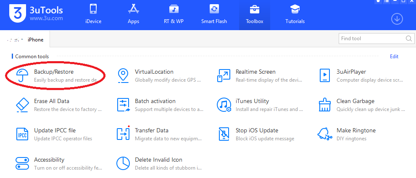Open the Smart Flash tab
Image resolution: width=416 pixels, height=178 pixels.
click(x=214, y=15)
